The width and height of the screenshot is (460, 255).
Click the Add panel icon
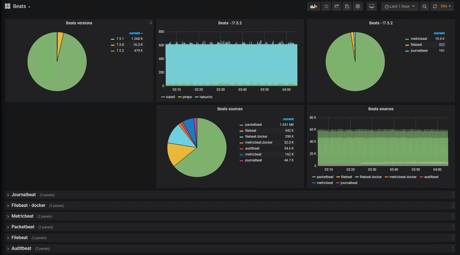314,6
